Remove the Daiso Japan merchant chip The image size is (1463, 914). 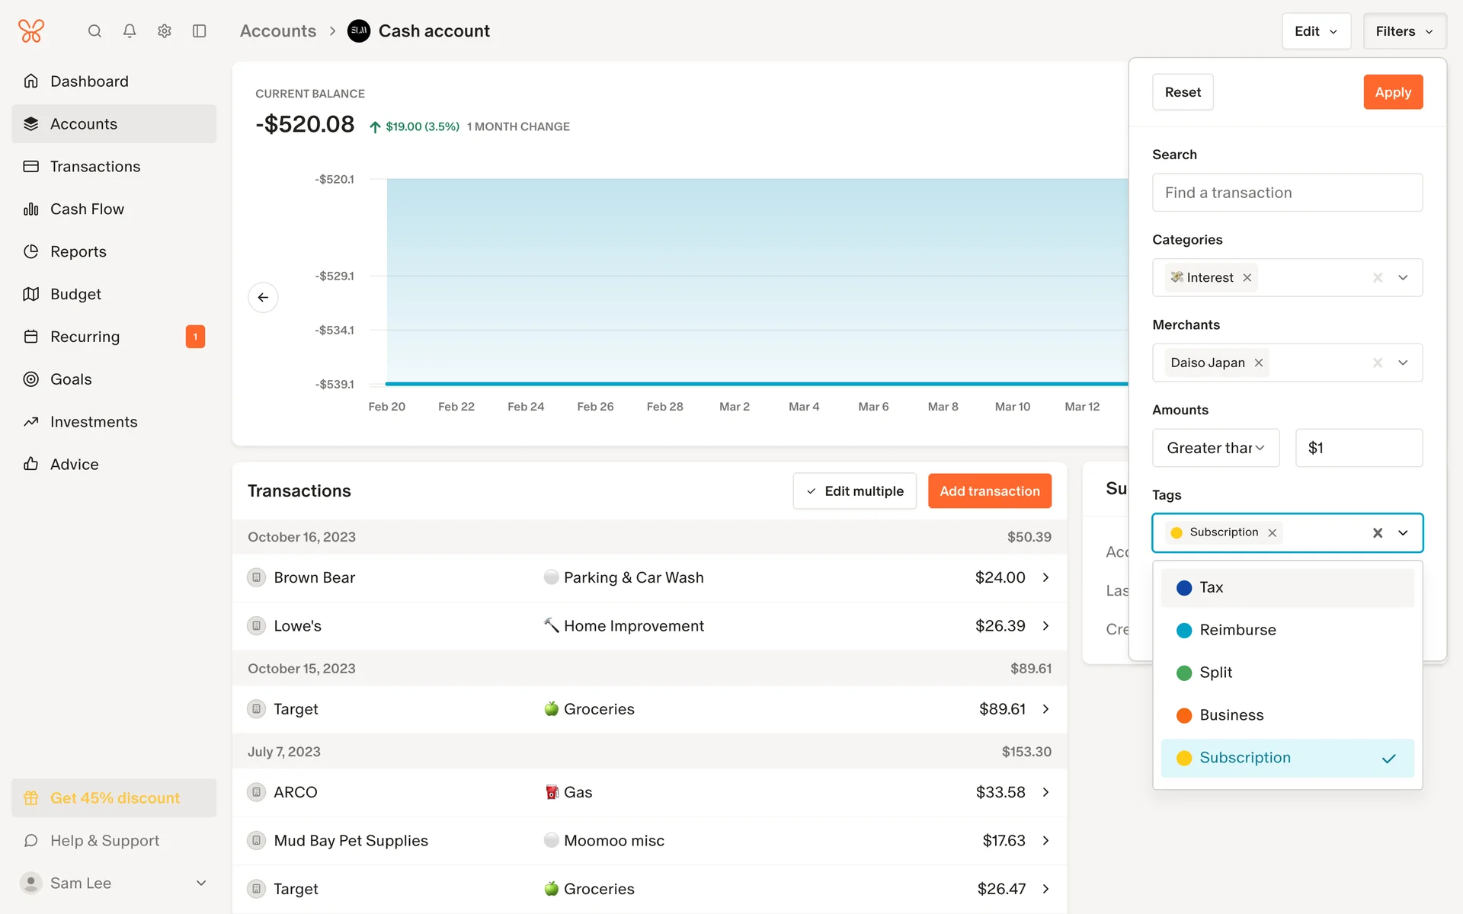coord(1259,363)
